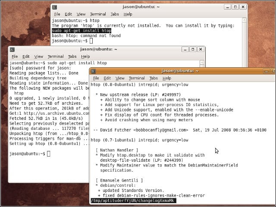The width and height of the screenshot is (276, 207).
Task: Close the middle terminal window
Action: tap(201, 50)
